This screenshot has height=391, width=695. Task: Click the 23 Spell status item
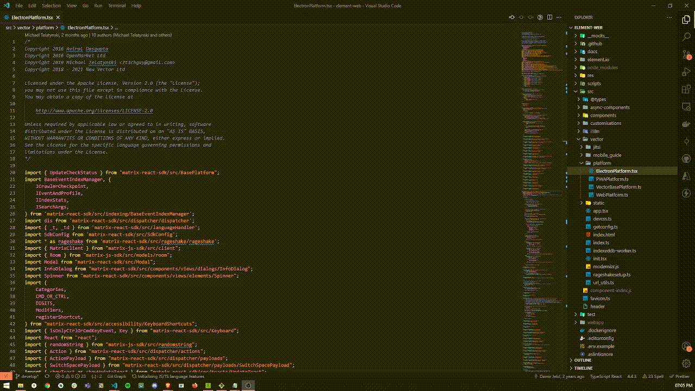point(652,376)
